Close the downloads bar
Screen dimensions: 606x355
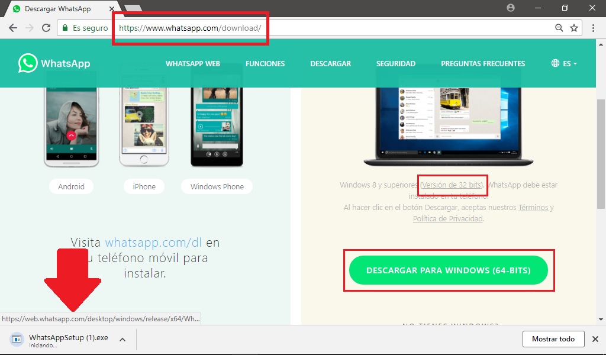595,339
